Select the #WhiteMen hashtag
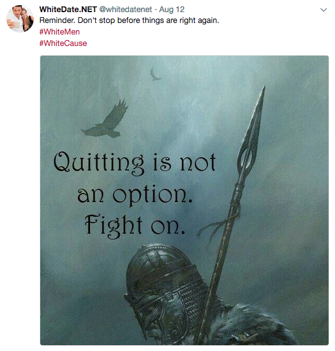The width and height of the screenshot is (335, 351). pyautogui.click(x=59, y=32)
